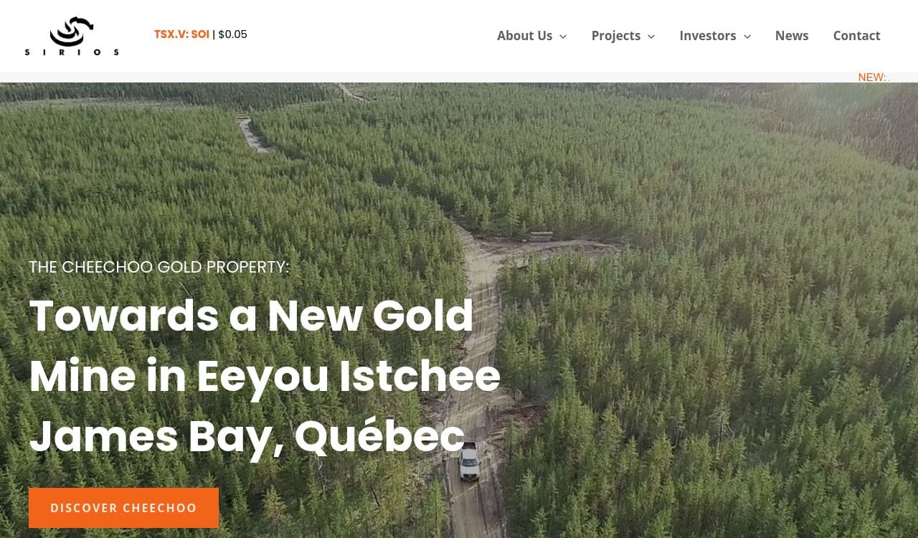Expand the Projects chevron arrow

(651, 37)
